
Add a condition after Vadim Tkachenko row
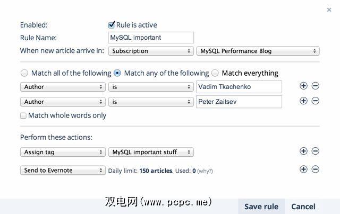[303, 86]
